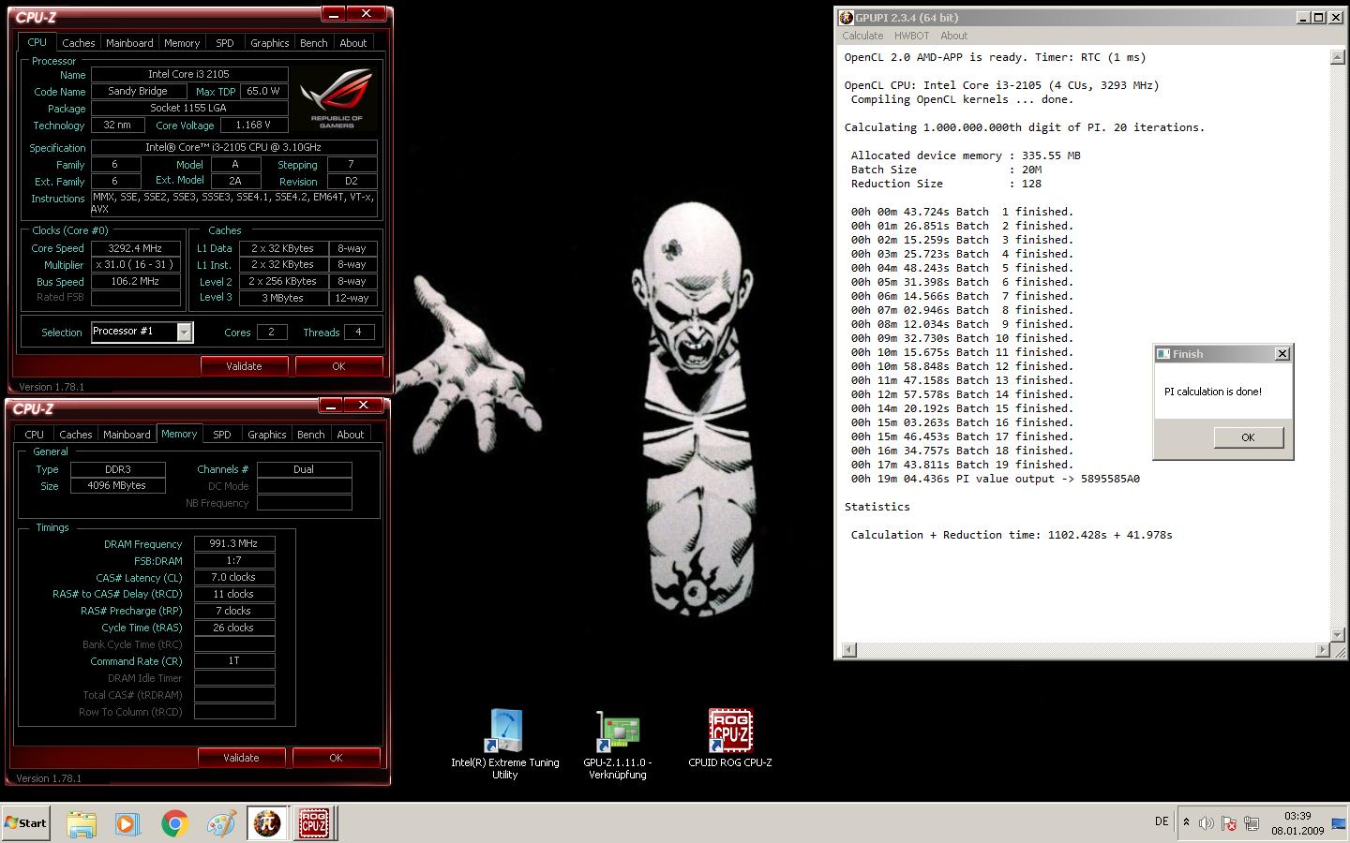This screenshot has width=1350, height=843.
Task: Click OK in memory-timings CPU-Z window
Action: click(336, 758)
